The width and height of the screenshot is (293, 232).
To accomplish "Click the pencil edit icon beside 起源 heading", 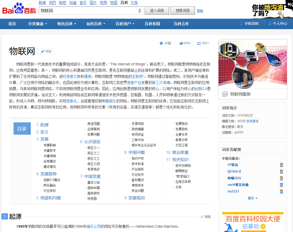I will pos(202,217).
